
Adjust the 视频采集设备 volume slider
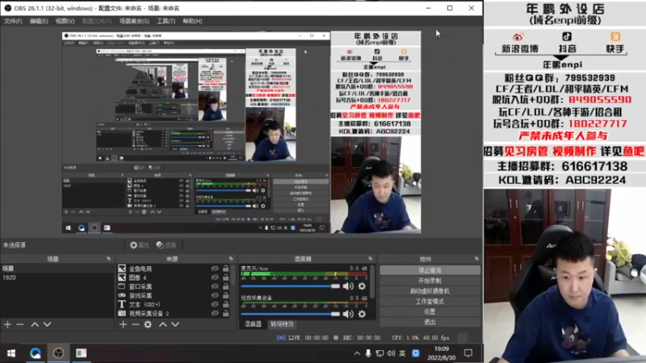point(291,314)
